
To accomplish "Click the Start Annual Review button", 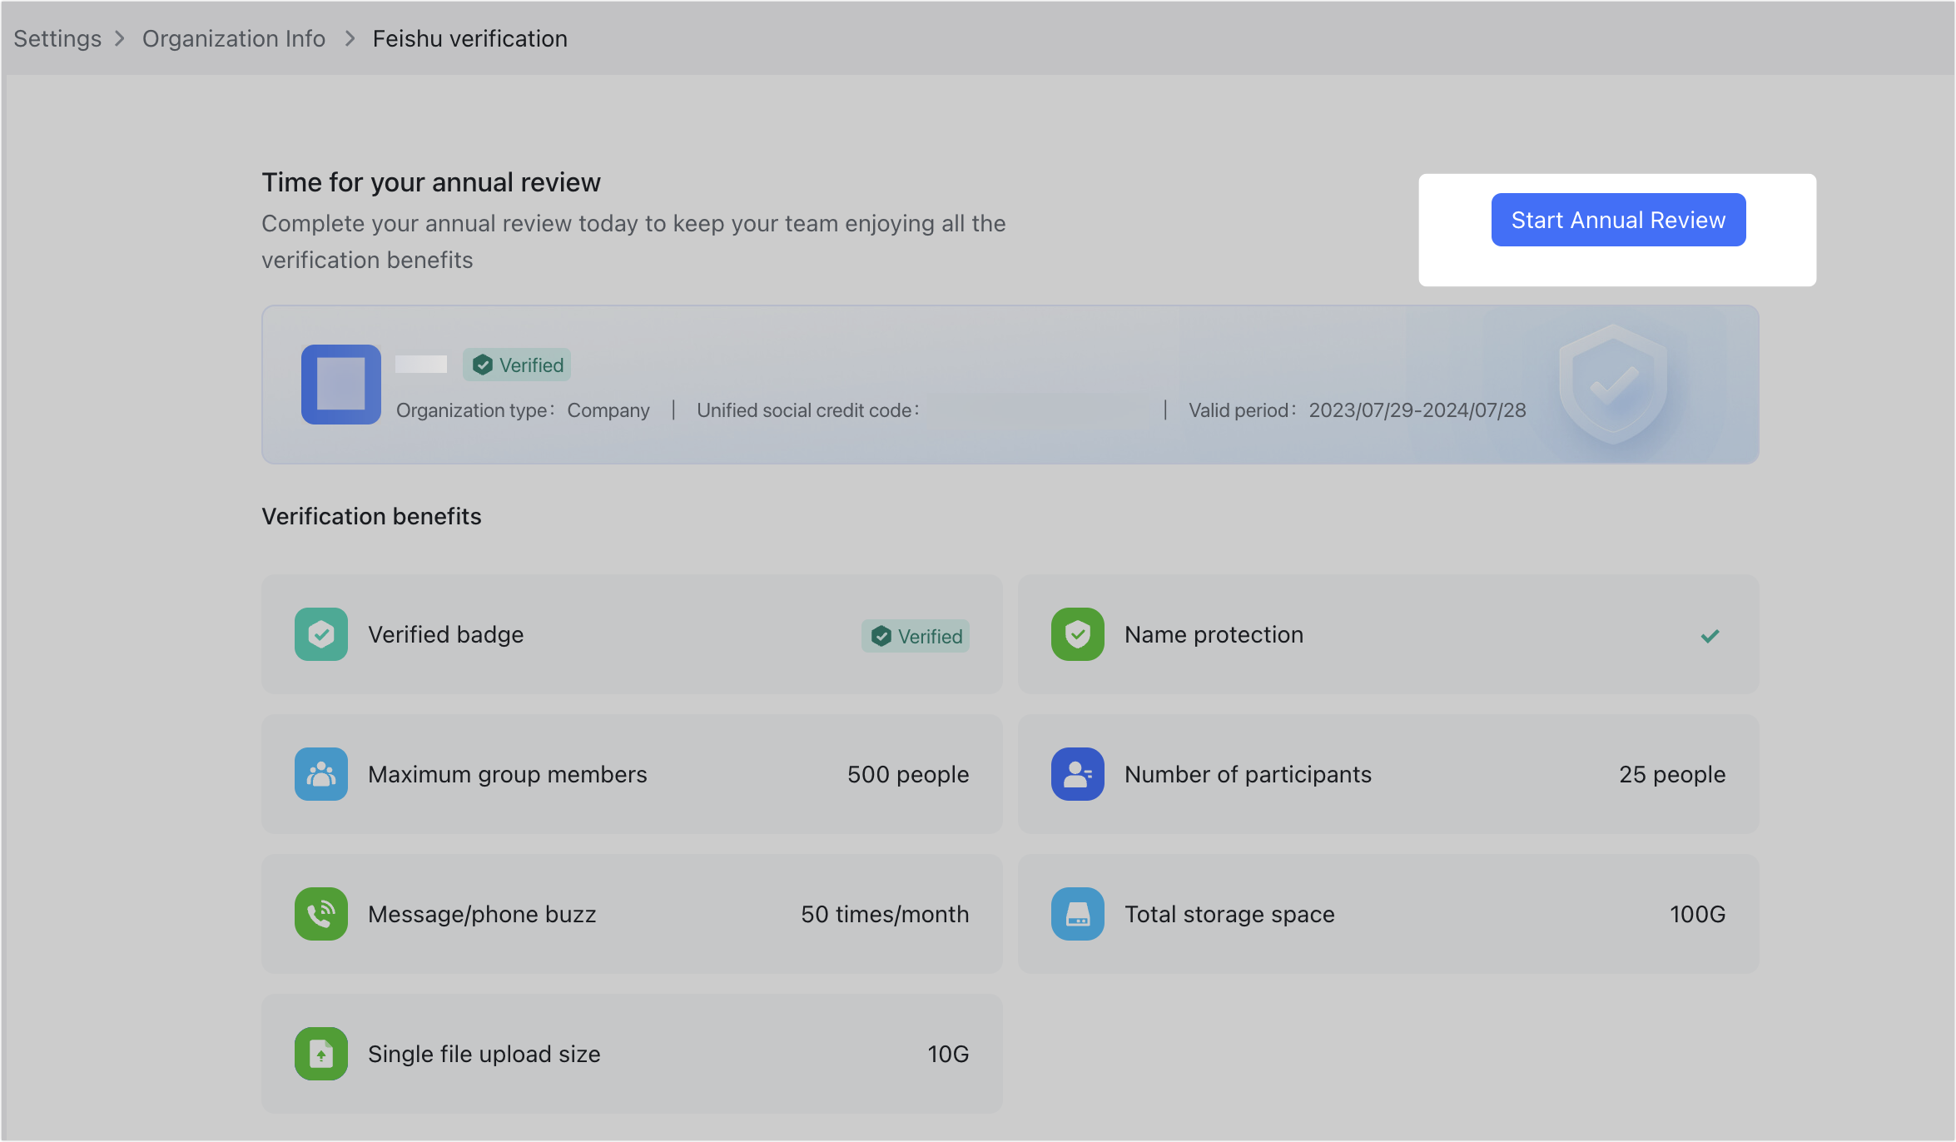I will tap(1618, 219).
